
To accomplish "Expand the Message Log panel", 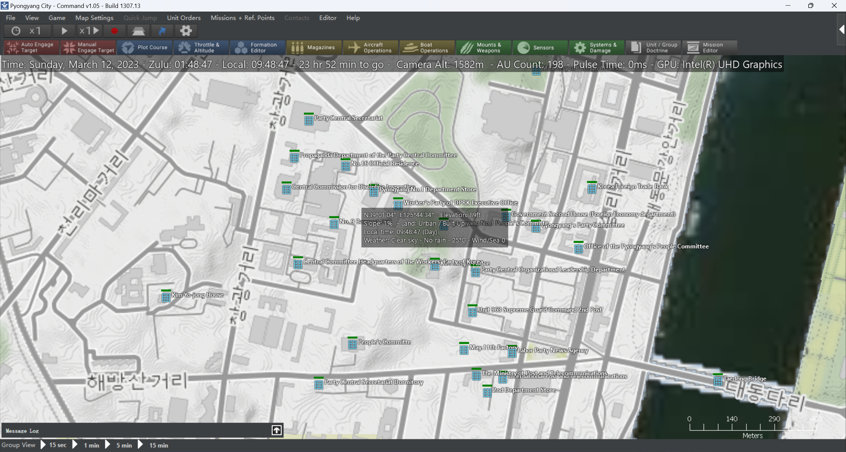I will (x=277, y=430).
